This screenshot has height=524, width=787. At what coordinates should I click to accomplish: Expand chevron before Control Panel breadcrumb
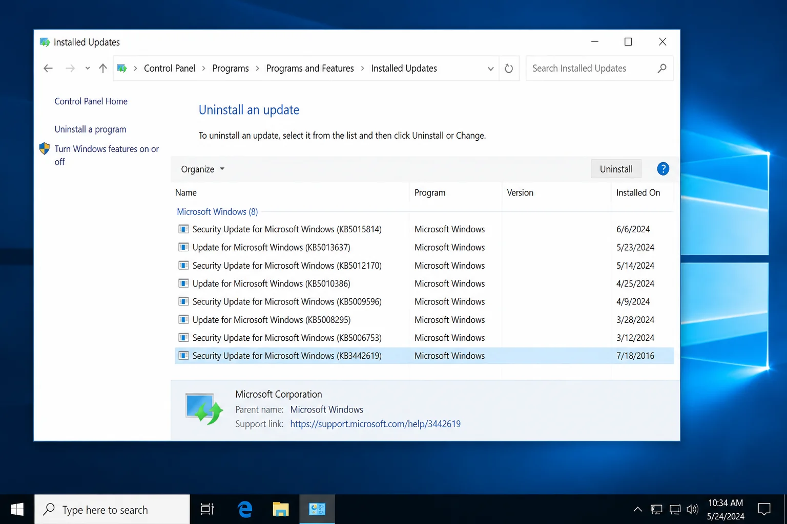(x=135, y=69)
